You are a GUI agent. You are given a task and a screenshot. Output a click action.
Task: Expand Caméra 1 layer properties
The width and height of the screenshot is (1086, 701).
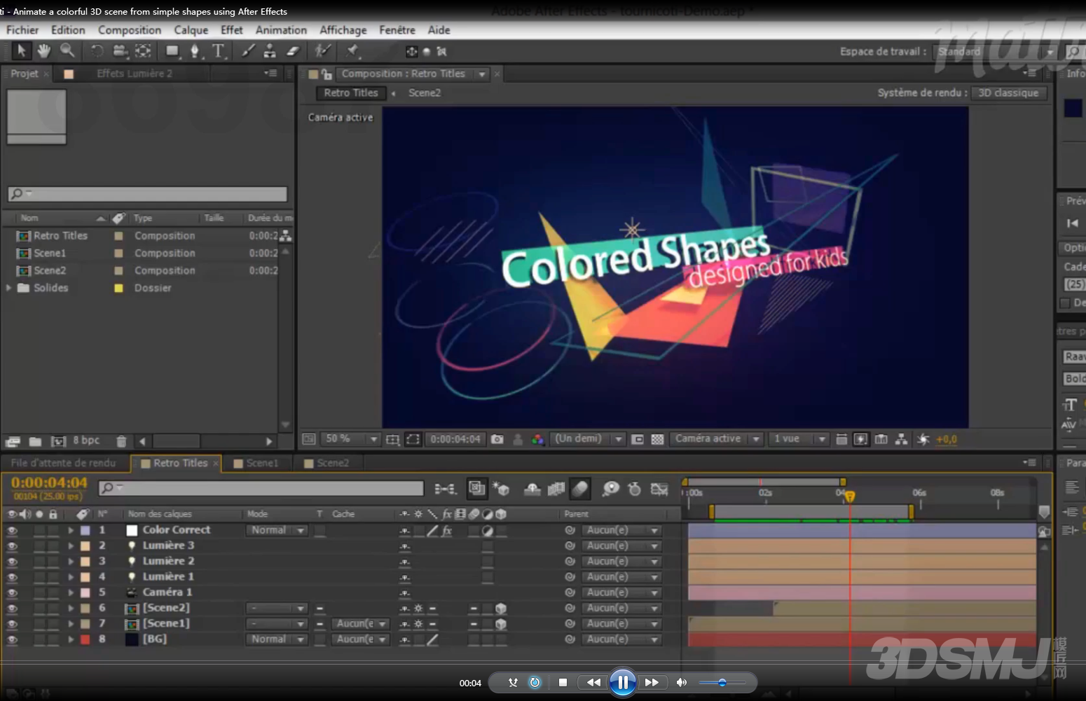coord(71,592)
